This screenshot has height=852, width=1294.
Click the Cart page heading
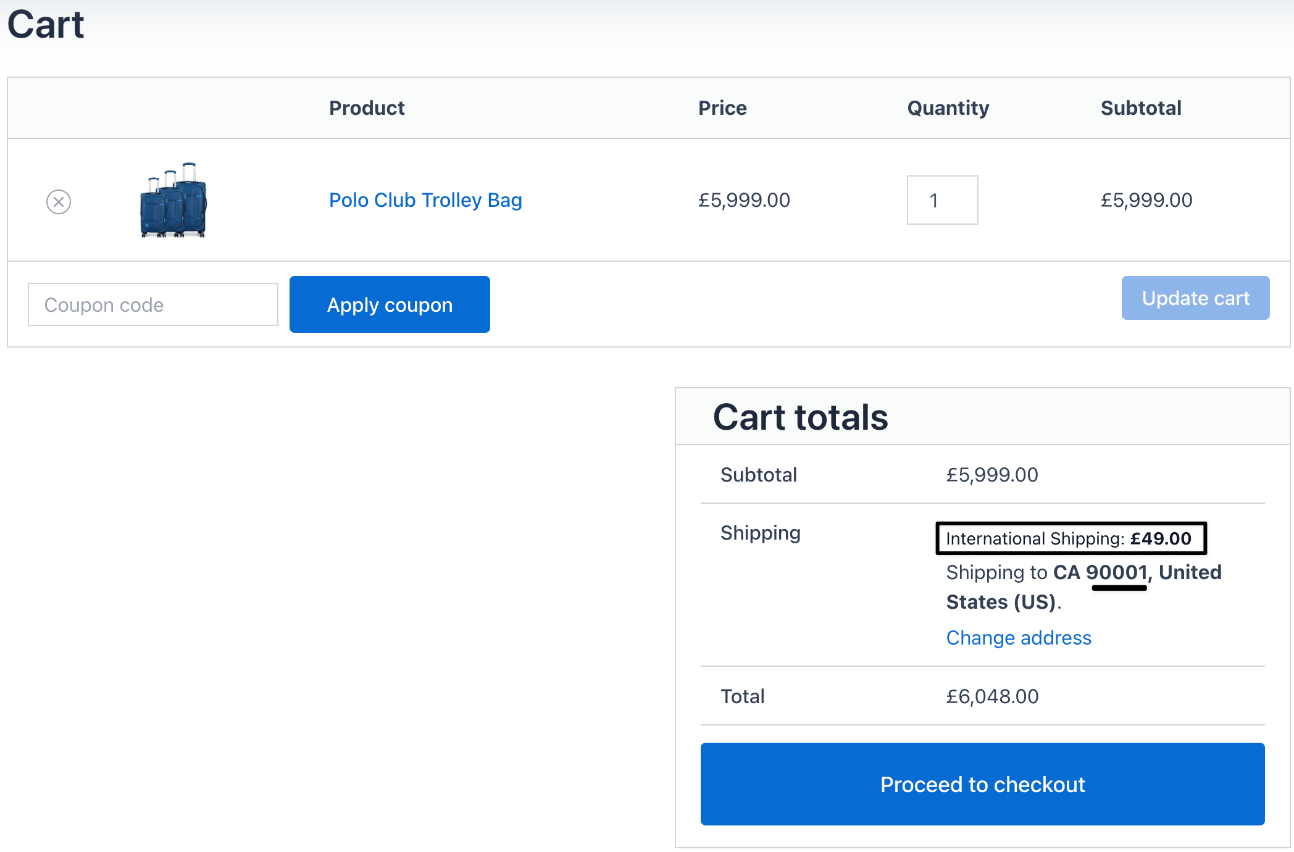pos(46,25)
